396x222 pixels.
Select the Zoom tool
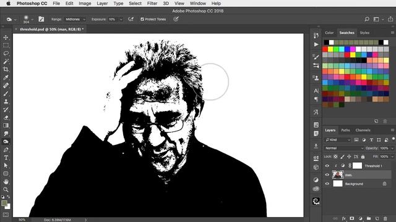pos(6,190)
